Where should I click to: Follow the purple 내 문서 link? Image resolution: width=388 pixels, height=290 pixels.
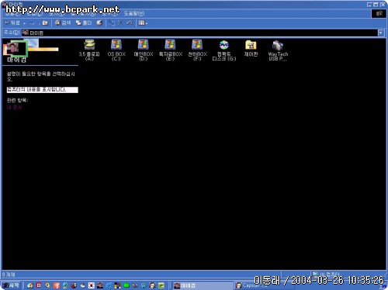click(x=14, y=107)
